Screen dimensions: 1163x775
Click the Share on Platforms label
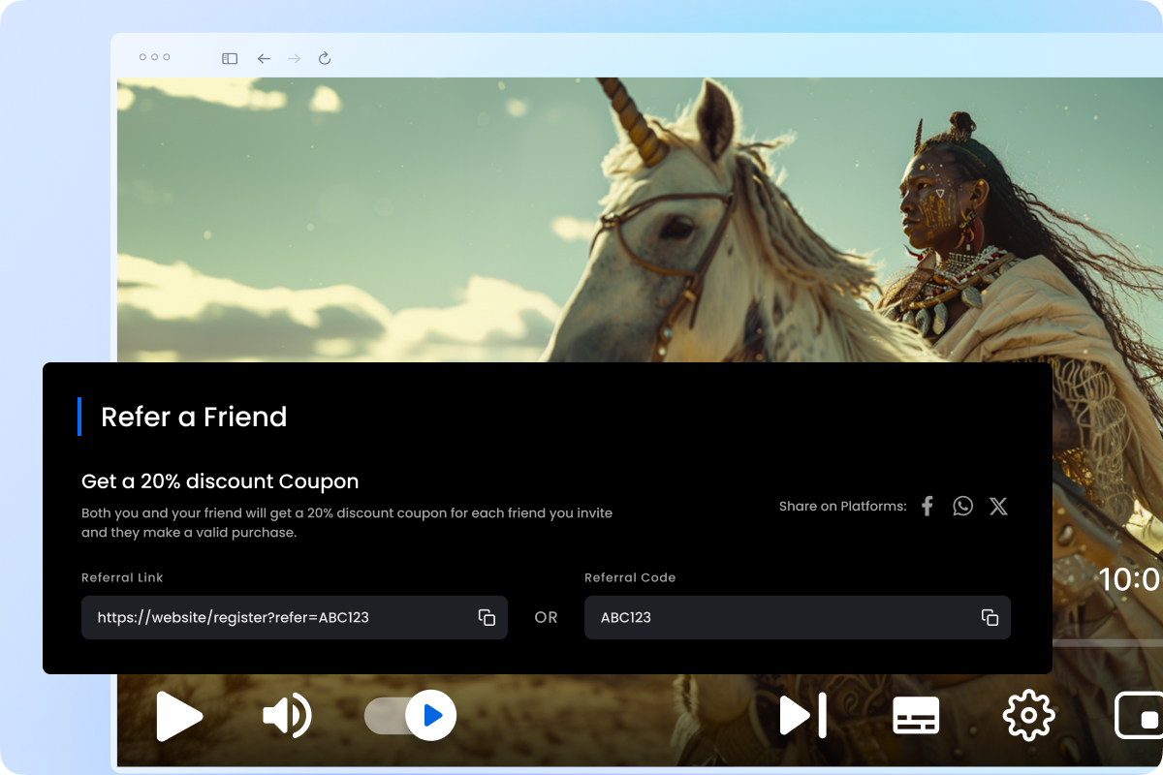842,505
